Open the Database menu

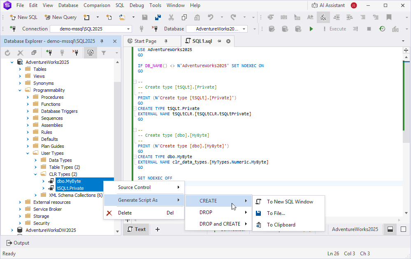[68, 5]
